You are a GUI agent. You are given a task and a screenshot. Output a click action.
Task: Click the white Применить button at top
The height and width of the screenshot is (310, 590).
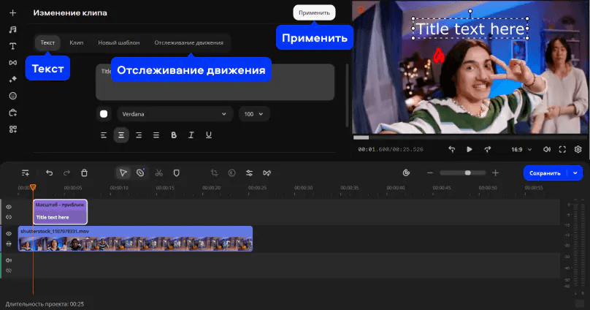(x=315, y=12)
